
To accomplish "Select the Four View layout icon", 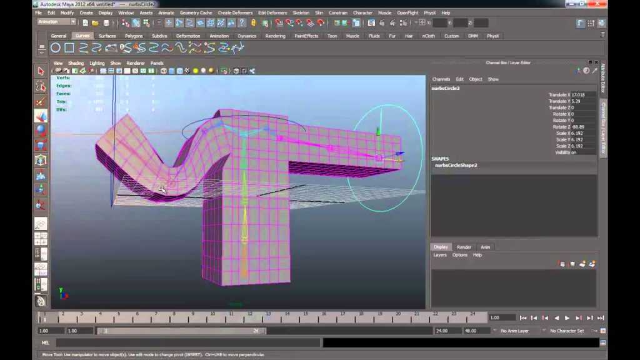I will (x=41, y=239).
